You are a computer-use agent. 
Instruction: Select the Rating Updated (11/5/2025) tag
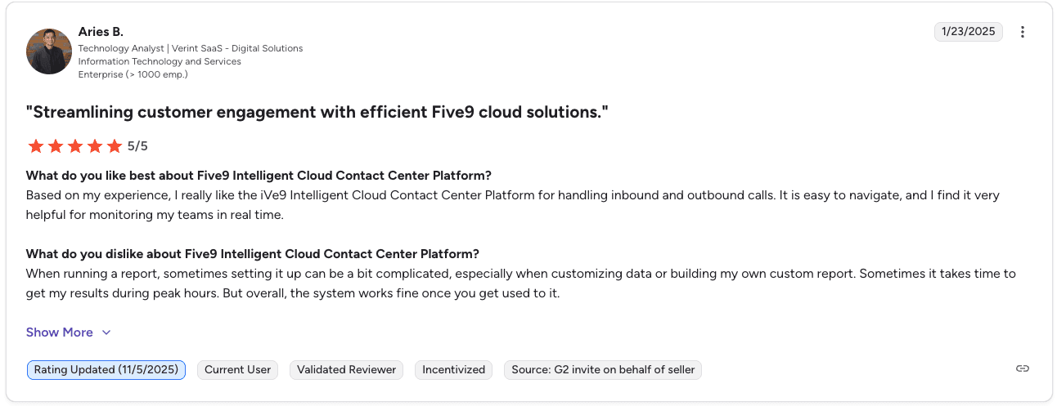(106, 370)
